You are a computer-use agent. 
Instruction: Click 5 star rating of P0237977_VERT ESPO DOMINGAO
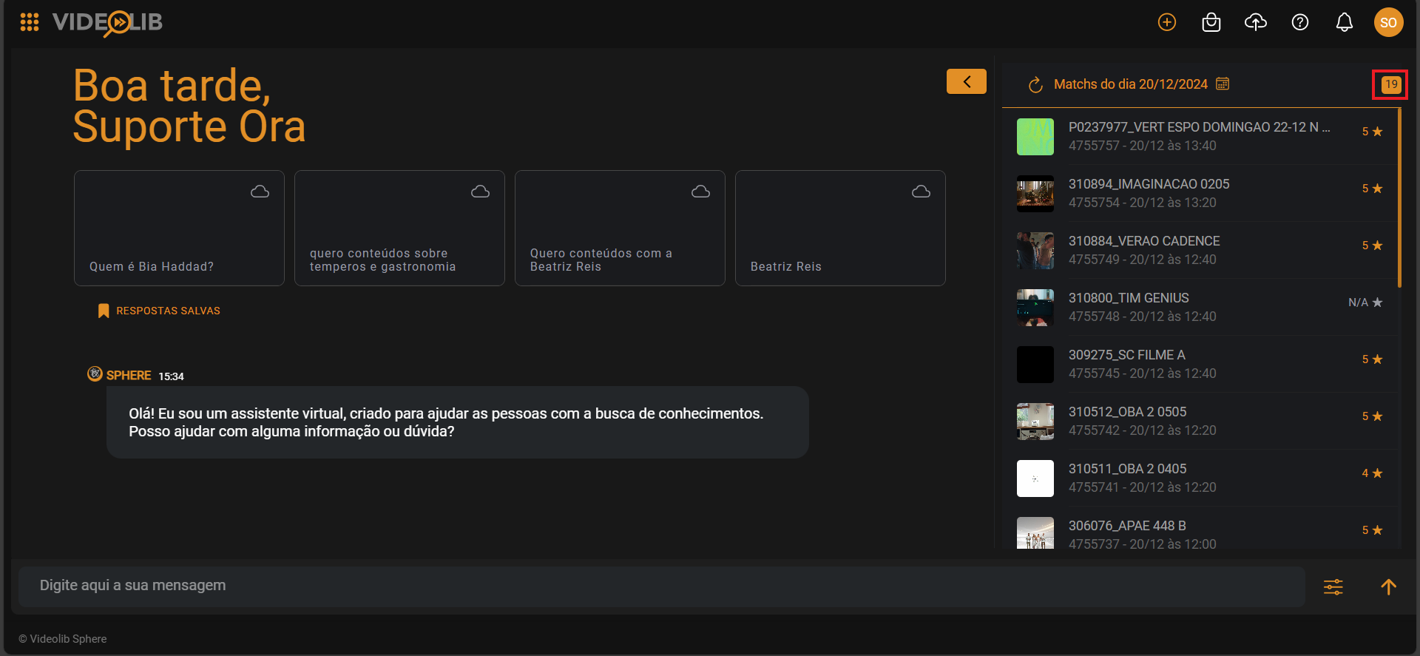click(1372, 132)
